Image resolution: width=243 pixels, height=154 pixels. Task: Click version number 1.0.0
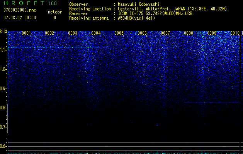[53, 3]
